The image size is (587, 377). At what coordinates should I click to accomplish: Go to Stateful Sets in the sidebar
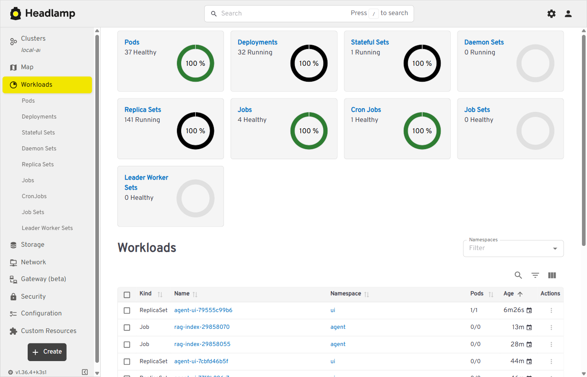38,132
